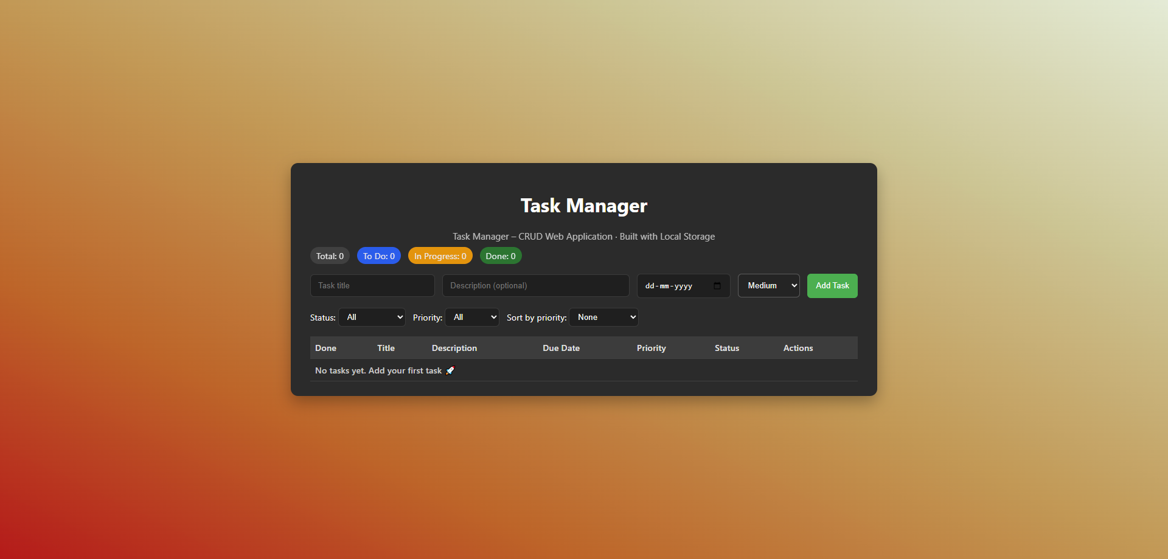Open the date picker calendar icon
The image size is (1168, 559).
(718, 285)
